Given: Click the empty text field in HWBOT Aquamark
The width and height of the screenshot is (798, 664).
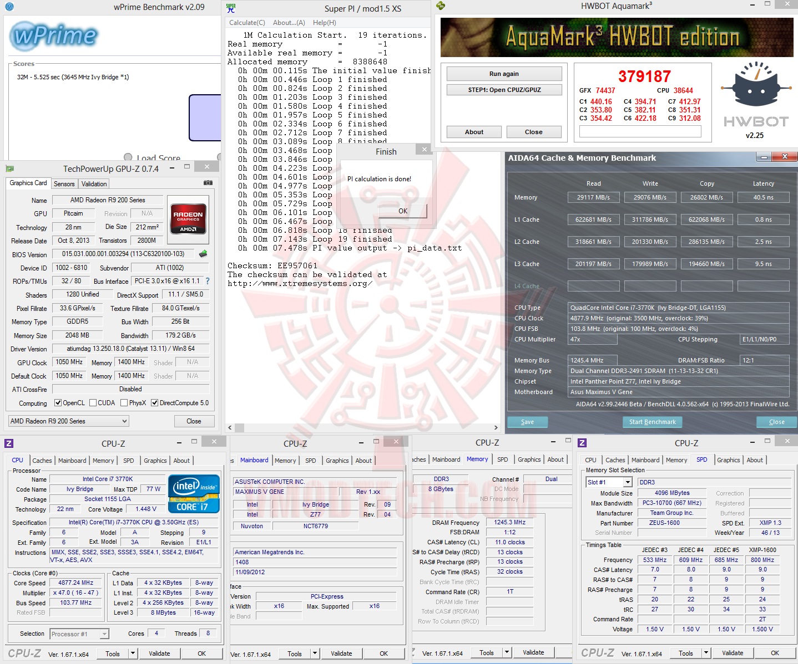Looking at the screenshot, I should click(x=640, y=131).
